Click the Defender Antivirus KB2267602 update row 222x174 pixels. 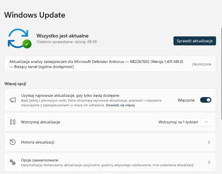(x=110, y=64)
